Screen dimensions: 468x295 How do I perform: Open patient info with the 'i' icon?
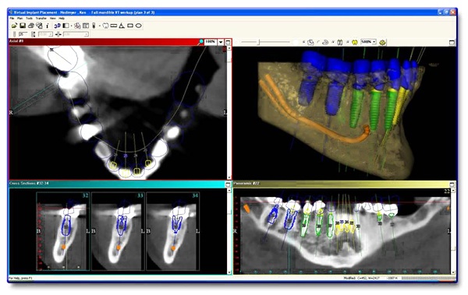tap(47, 26)
